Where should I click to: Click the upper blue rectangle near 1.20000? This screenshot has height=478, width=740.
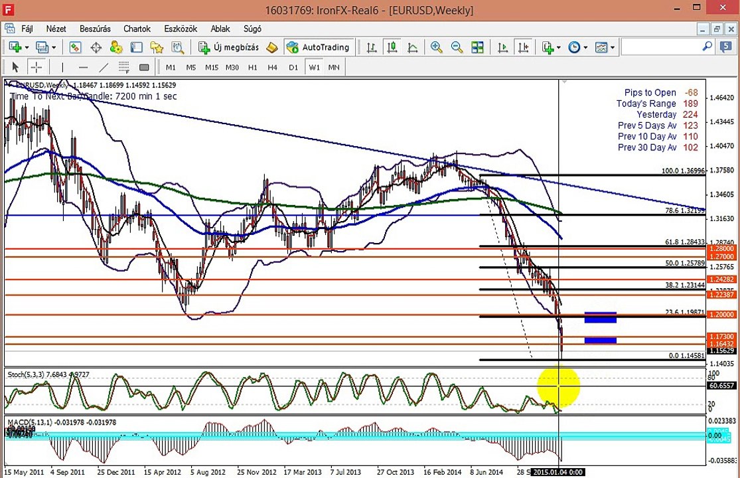point(601,317)
